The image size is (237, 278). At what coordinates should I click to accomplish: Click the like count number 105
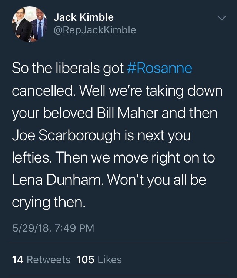85,259
